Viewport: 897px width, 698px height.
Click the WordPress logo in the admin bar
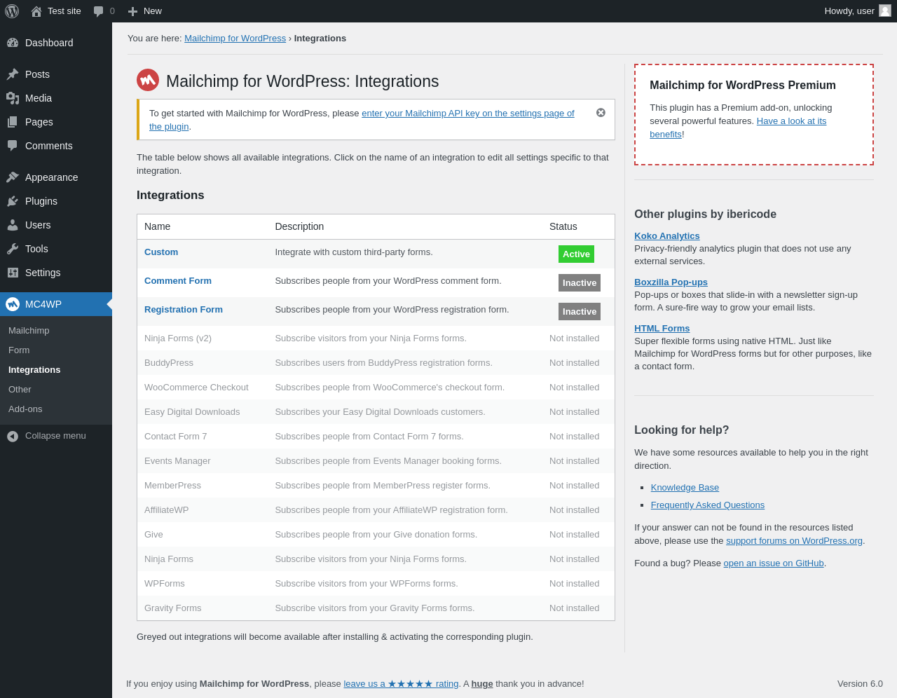point(12,11)
